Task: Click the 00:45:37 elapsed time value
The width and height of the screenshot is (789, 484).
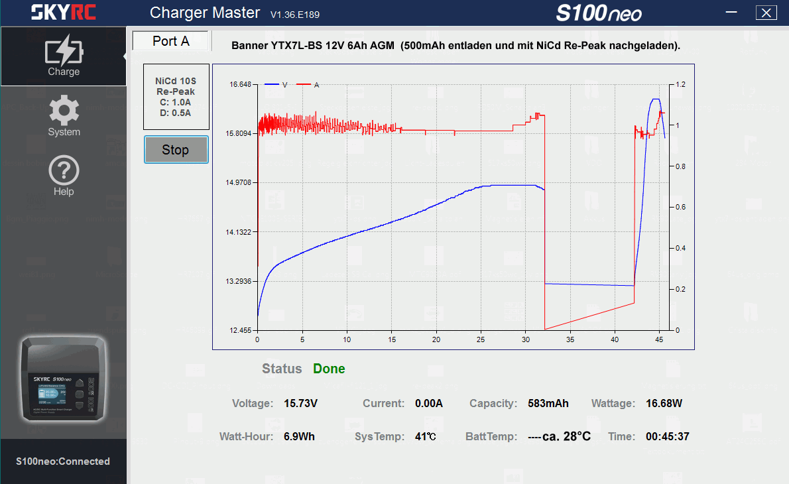Action: (x=666, y=436)
